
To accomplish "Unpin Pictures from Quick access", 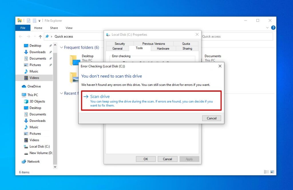I will click(50, 65).
